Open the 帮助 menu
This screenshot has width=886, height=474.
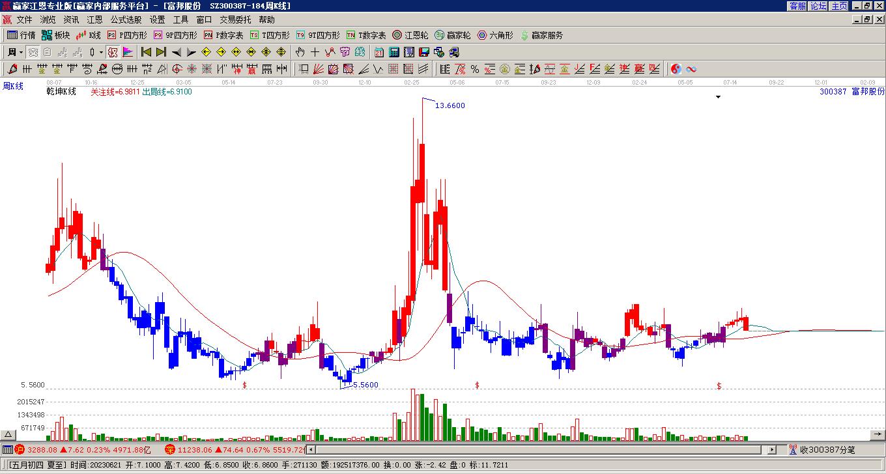point(266,20)
